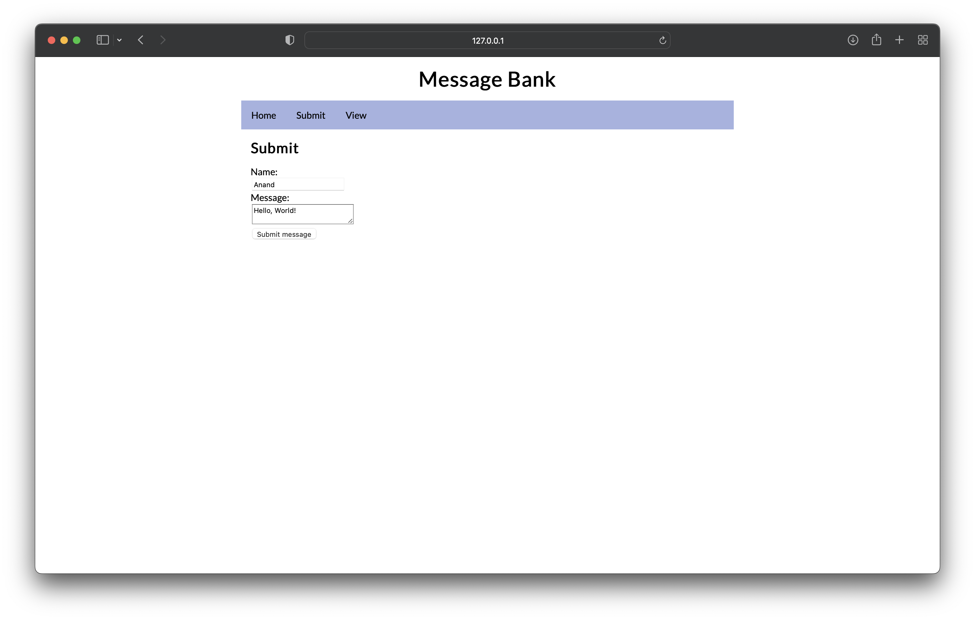Image resolution: width=975 pixels, height=620 pixels.
Task: Open the share icon
Action: 876,40
